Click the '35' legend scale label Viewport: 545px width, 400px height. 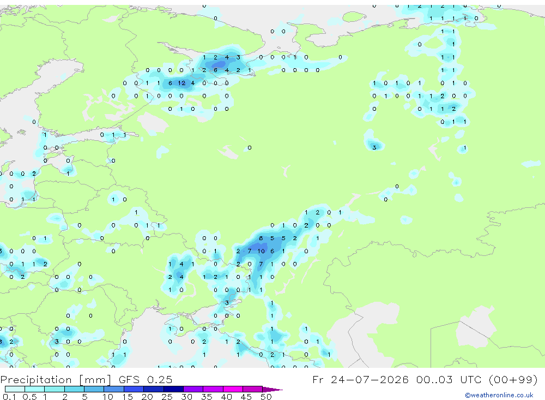tap(207, 397)
